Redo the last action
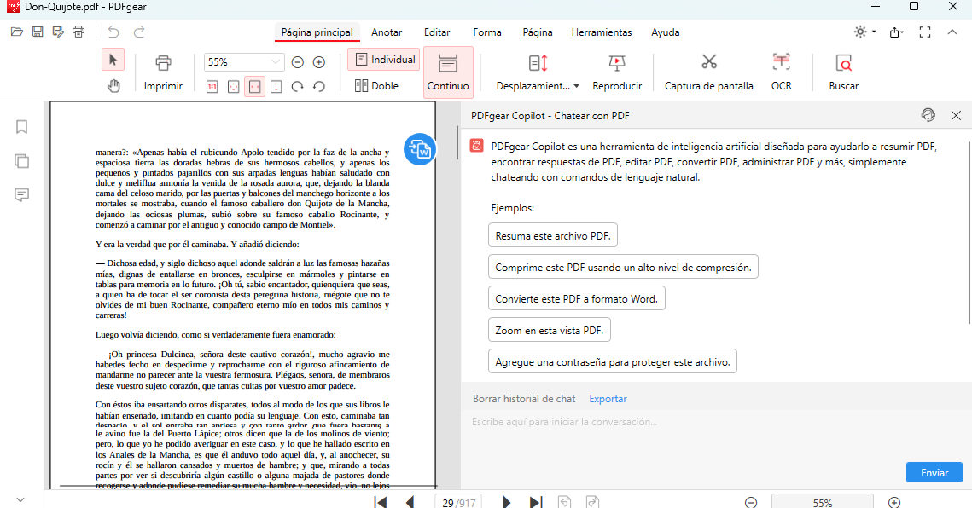Screen dimensions: 972x508 coord(139,32)
